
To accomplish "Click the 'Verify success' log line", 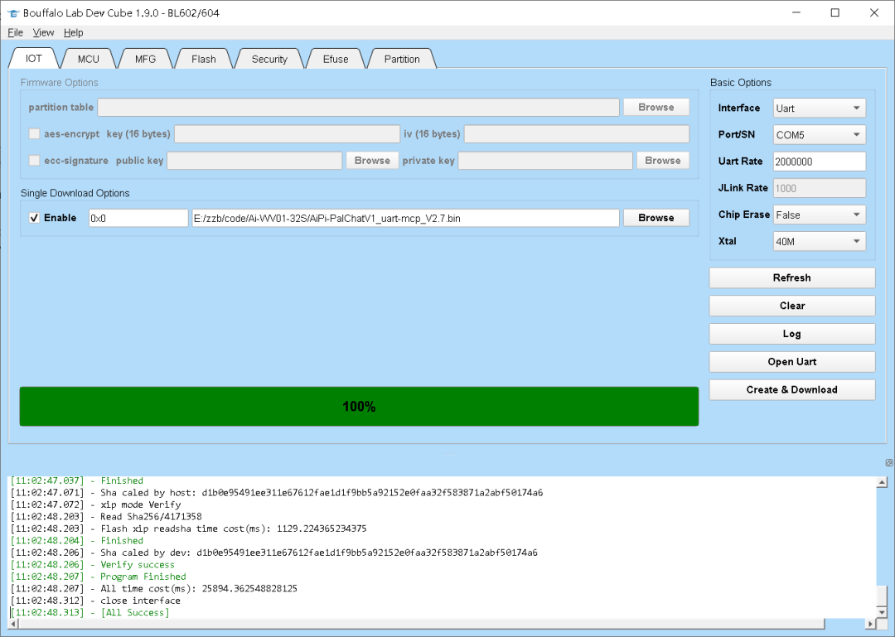I will coord(93,564).
